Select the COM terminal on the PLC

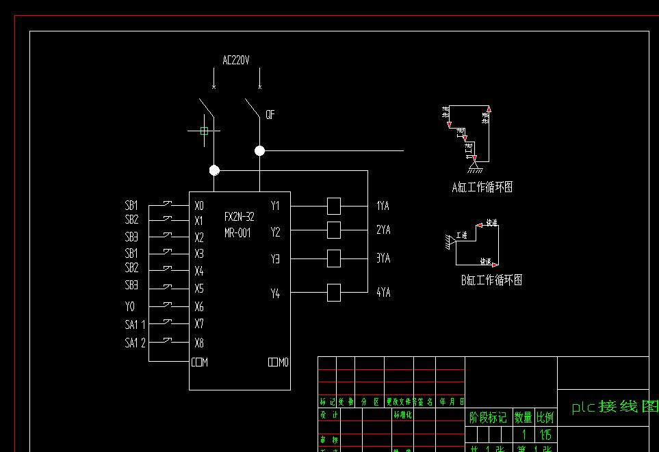coord(199,363)
